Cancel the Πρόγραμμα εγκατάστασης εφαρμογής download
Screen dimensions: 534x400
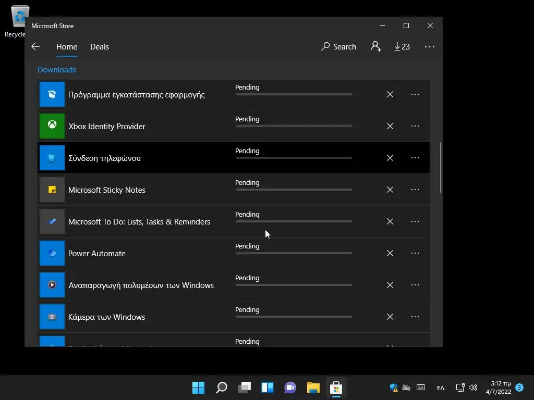(390, 94)
